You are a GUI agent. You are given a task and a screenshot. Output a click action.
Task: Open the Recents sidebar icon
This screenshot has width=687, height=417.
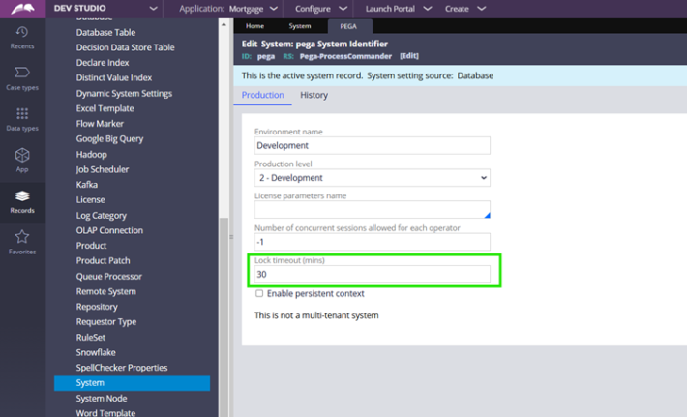21,37
